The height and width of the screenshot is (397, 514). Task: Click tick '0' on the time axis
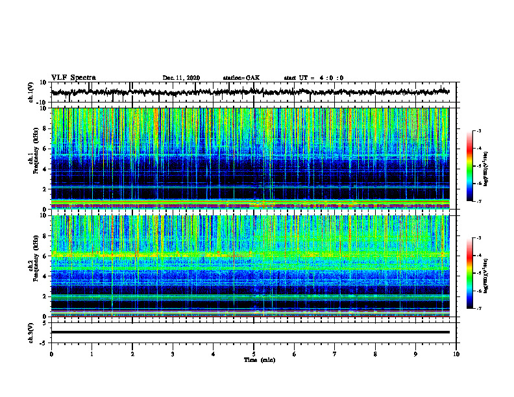(x=51, y=354)
